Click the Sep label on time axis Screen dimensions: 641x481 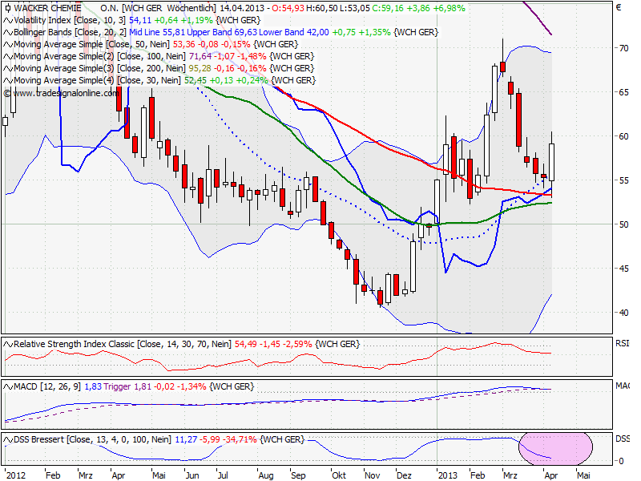point(298,475)
